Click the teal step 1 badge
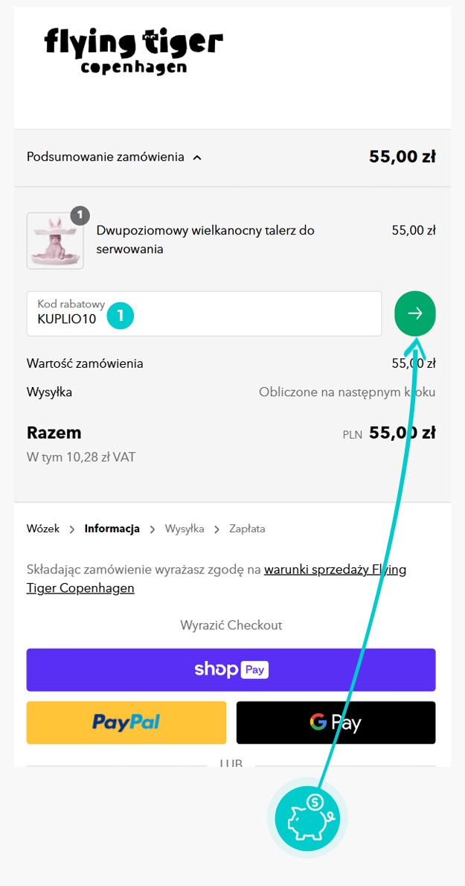The height and width of the screenshot is (886, 465). [120, 316]
